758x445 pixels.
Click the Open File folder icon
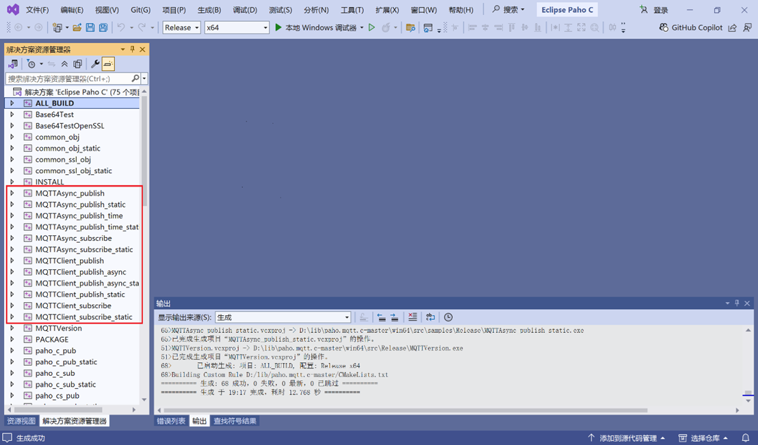click(x=77, y=27)
